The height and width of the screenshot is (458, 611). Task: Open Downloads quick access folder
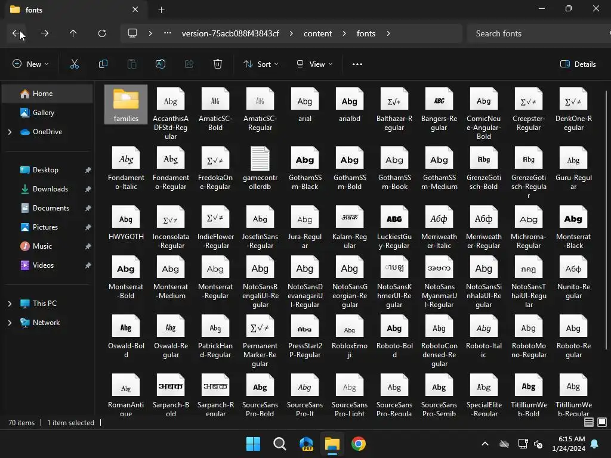tap(48, 189)
